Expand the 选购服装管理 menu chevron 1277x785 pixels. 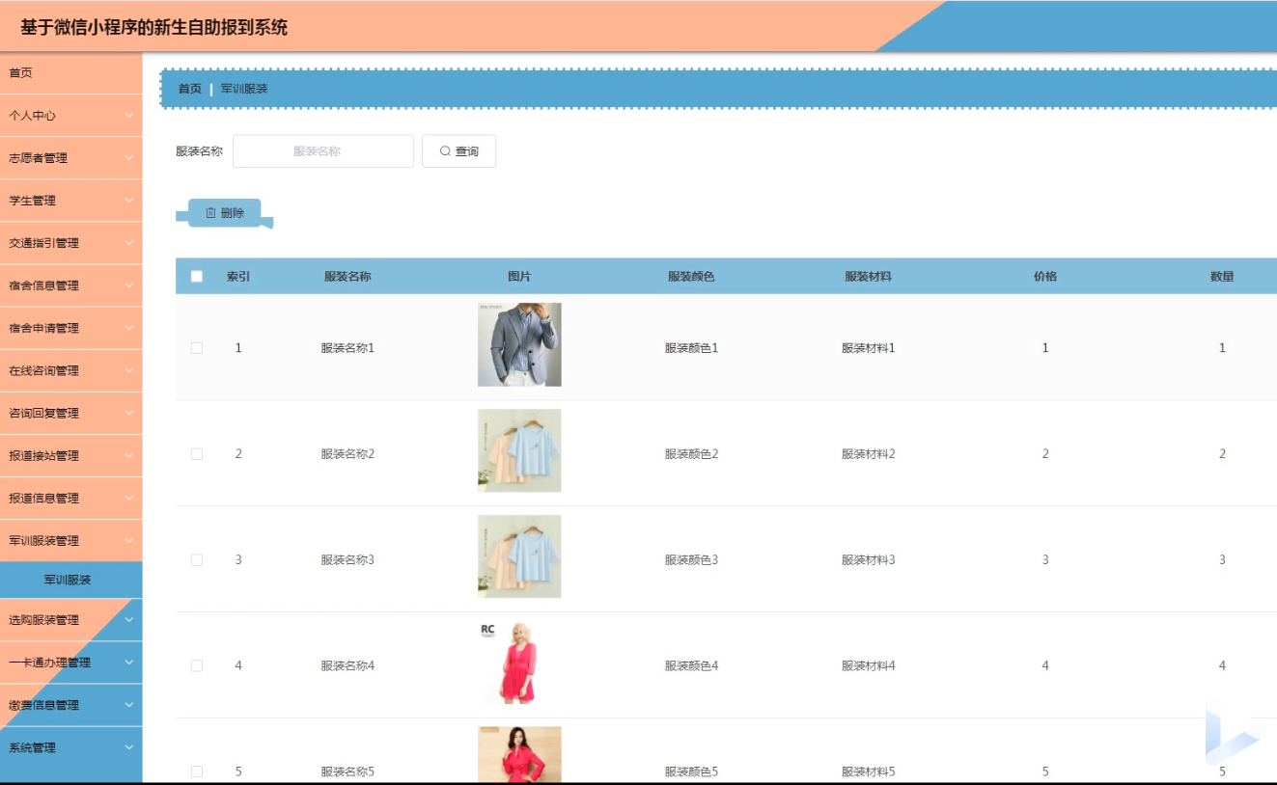tap(129, 620)
